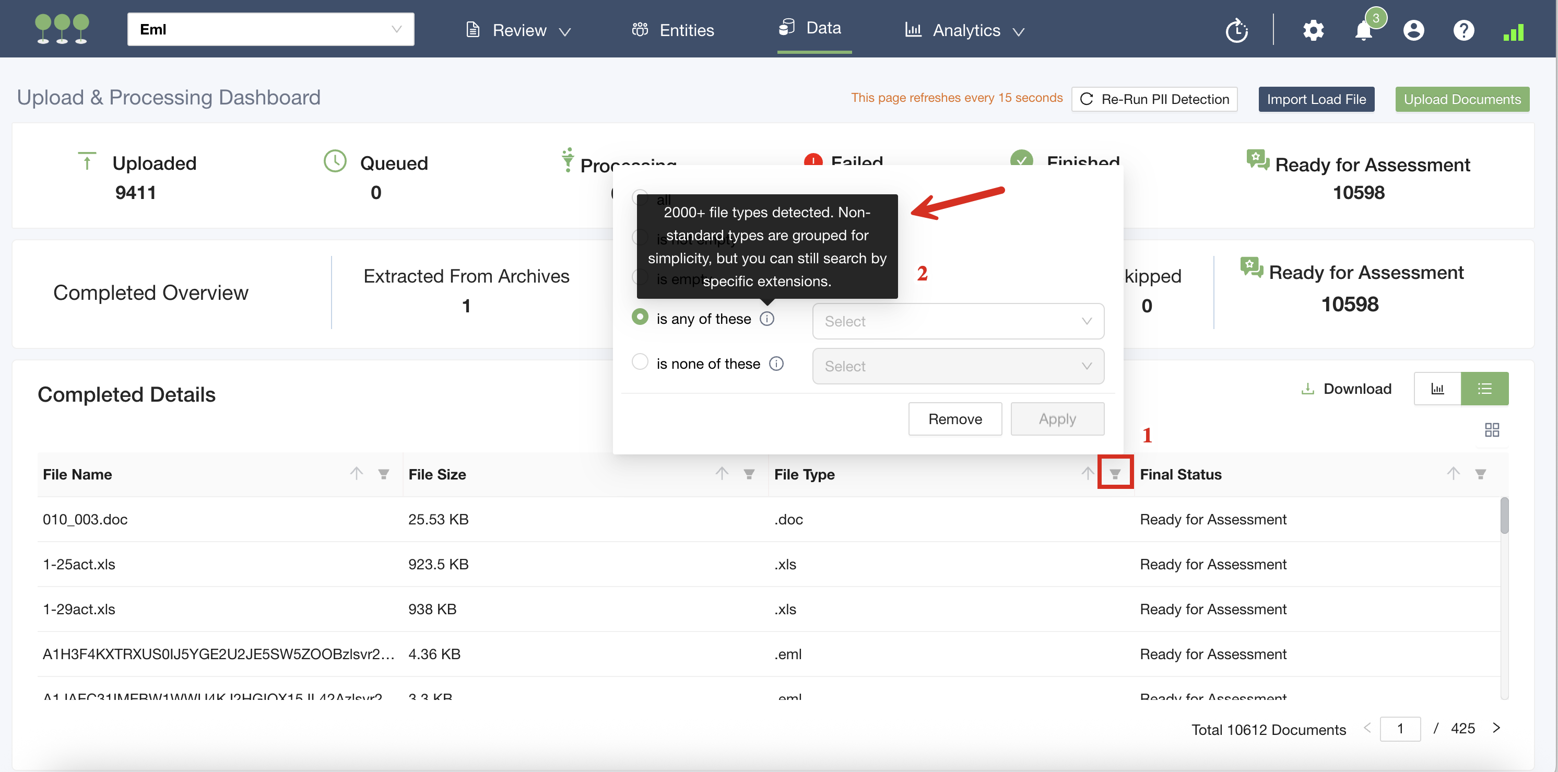Image resolution: width=1558 pixels, height=772 pixels.
Task: Select the "is any of these" radio
Action: coord(640,317)
